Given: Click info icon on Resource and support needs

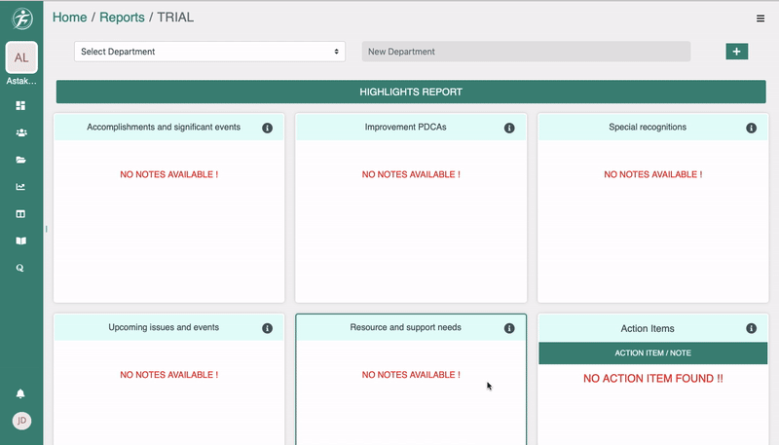Looking at the screenshot, I should click(x=509, y=328).
